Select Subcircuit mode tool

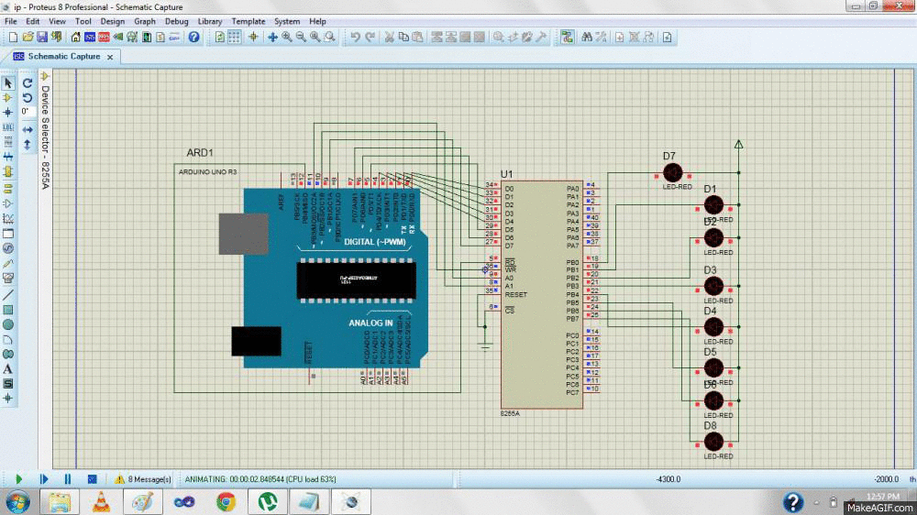pos(8,172)
